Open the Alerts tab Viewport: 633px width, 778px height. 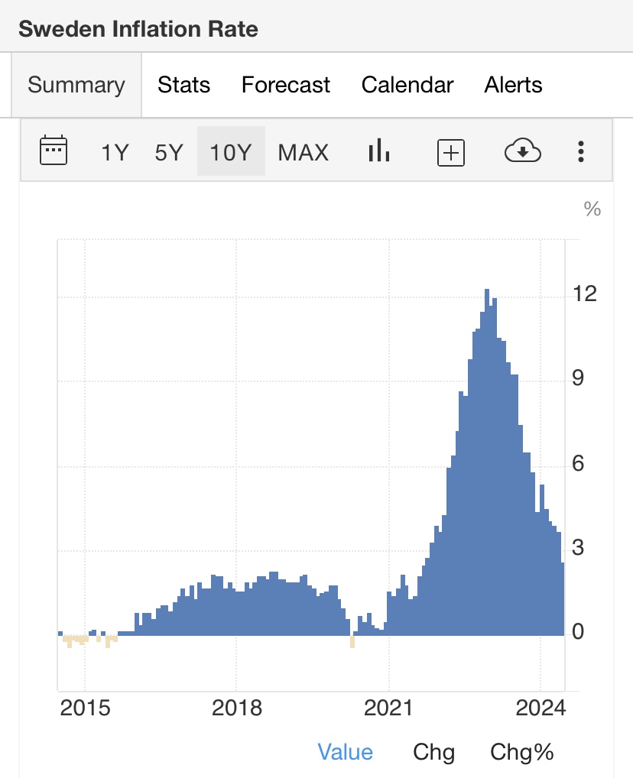coord(513,85)
